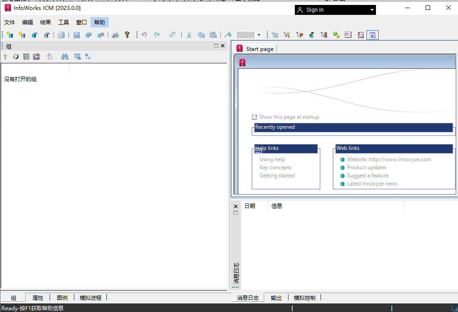Switch to the 输出 tab
Viewport: 458px width, 312px height.
276,297
